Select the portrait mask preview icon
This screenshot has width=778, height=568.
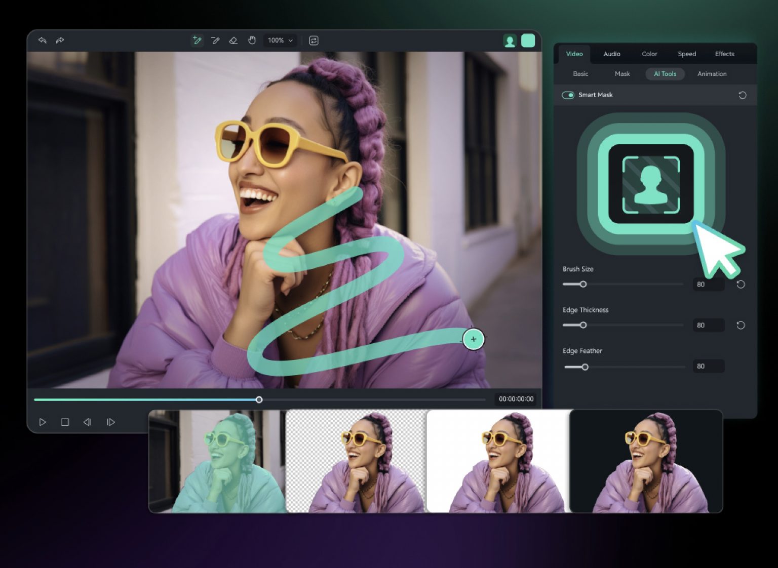pos(510,40)
